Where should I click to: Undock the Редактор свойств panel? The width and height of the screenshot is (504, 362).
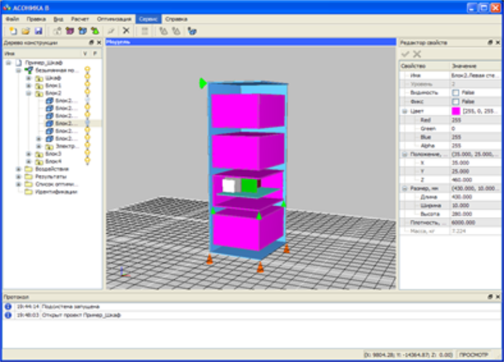490,43
